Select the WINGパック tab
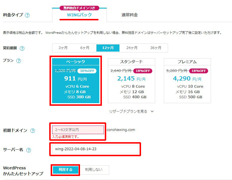This screenshot has width=232, height=180. point(79,15)
